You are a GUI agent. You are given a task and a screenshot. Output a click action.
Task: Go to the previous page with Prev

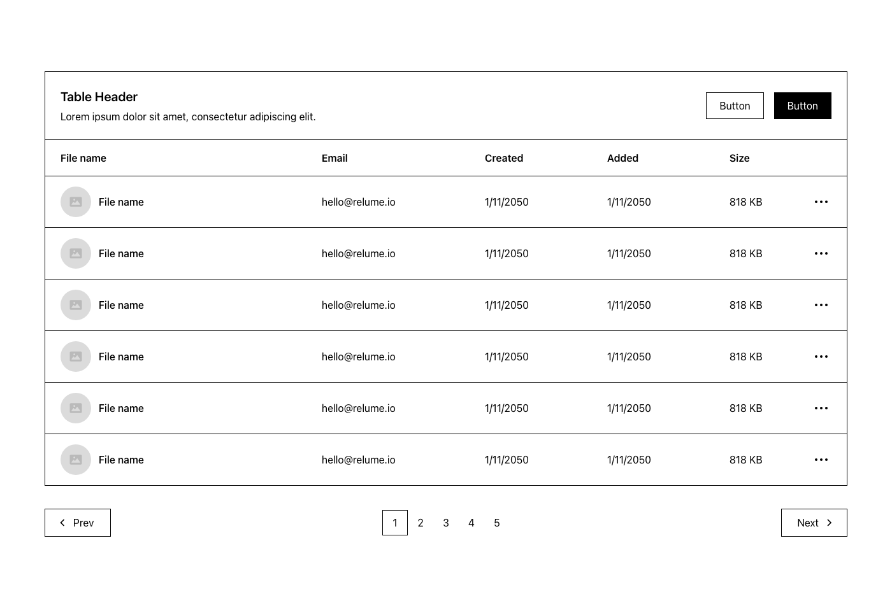78,523
